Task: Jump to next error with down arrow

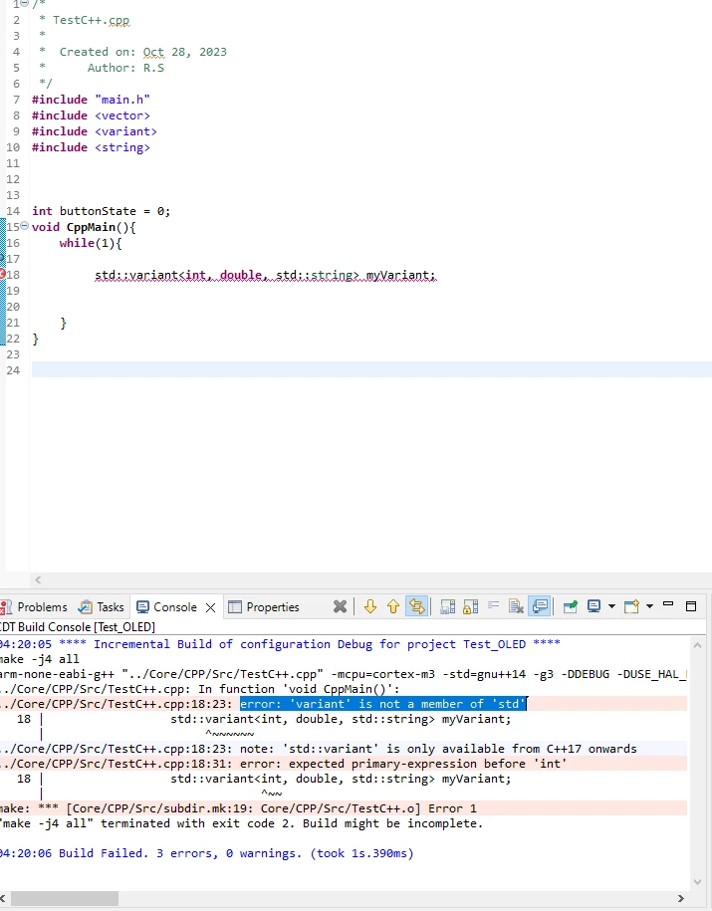Action: (x=370, y=606)
